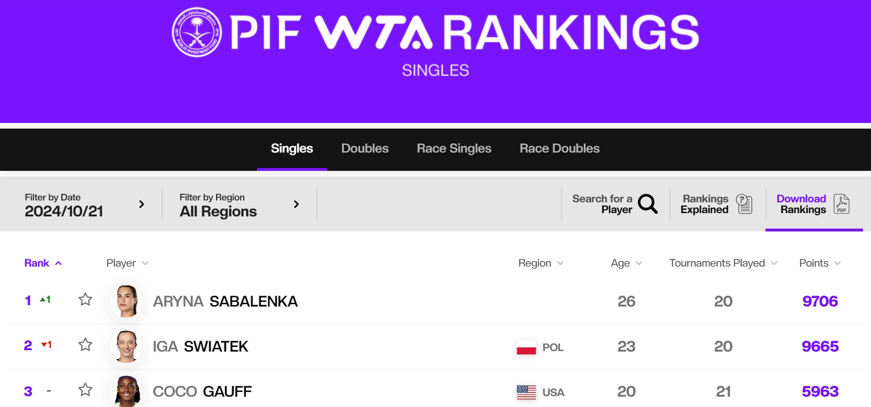The image size is (871, 407).
Task: Star Coco Gauff as a favorite
Action: coord(85,390)
